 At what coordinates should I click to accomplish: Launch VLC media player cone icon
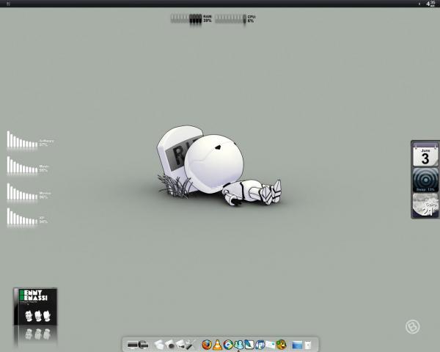coord(217,345)
